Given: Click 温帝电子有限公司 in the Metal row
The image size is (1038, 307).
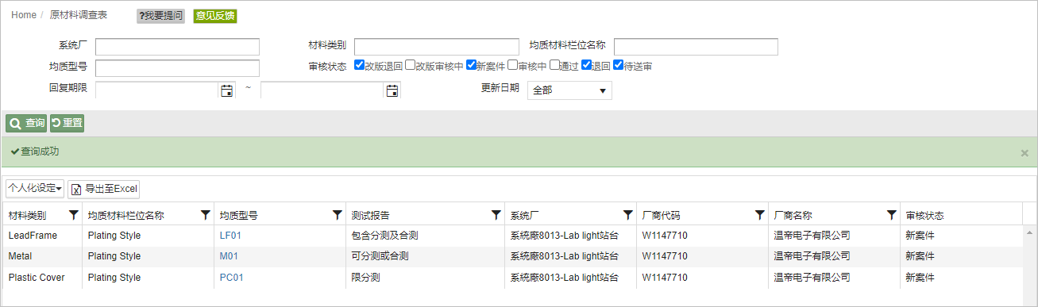Looking at the screenshot, I should pyautogui.click(x=812, y=256).
